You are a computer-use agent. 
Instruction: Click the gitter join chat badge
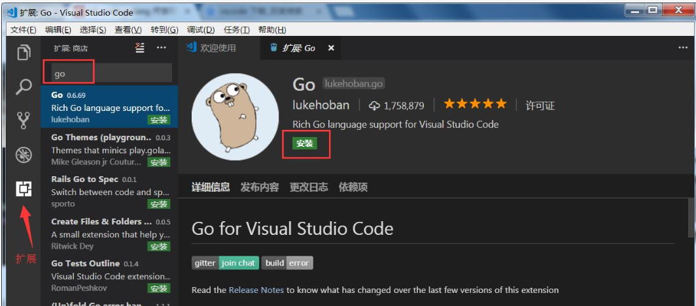click(226, 262)
